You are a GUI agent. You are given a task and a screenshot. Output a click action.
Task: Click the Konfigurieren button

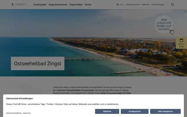pos(135,111)
